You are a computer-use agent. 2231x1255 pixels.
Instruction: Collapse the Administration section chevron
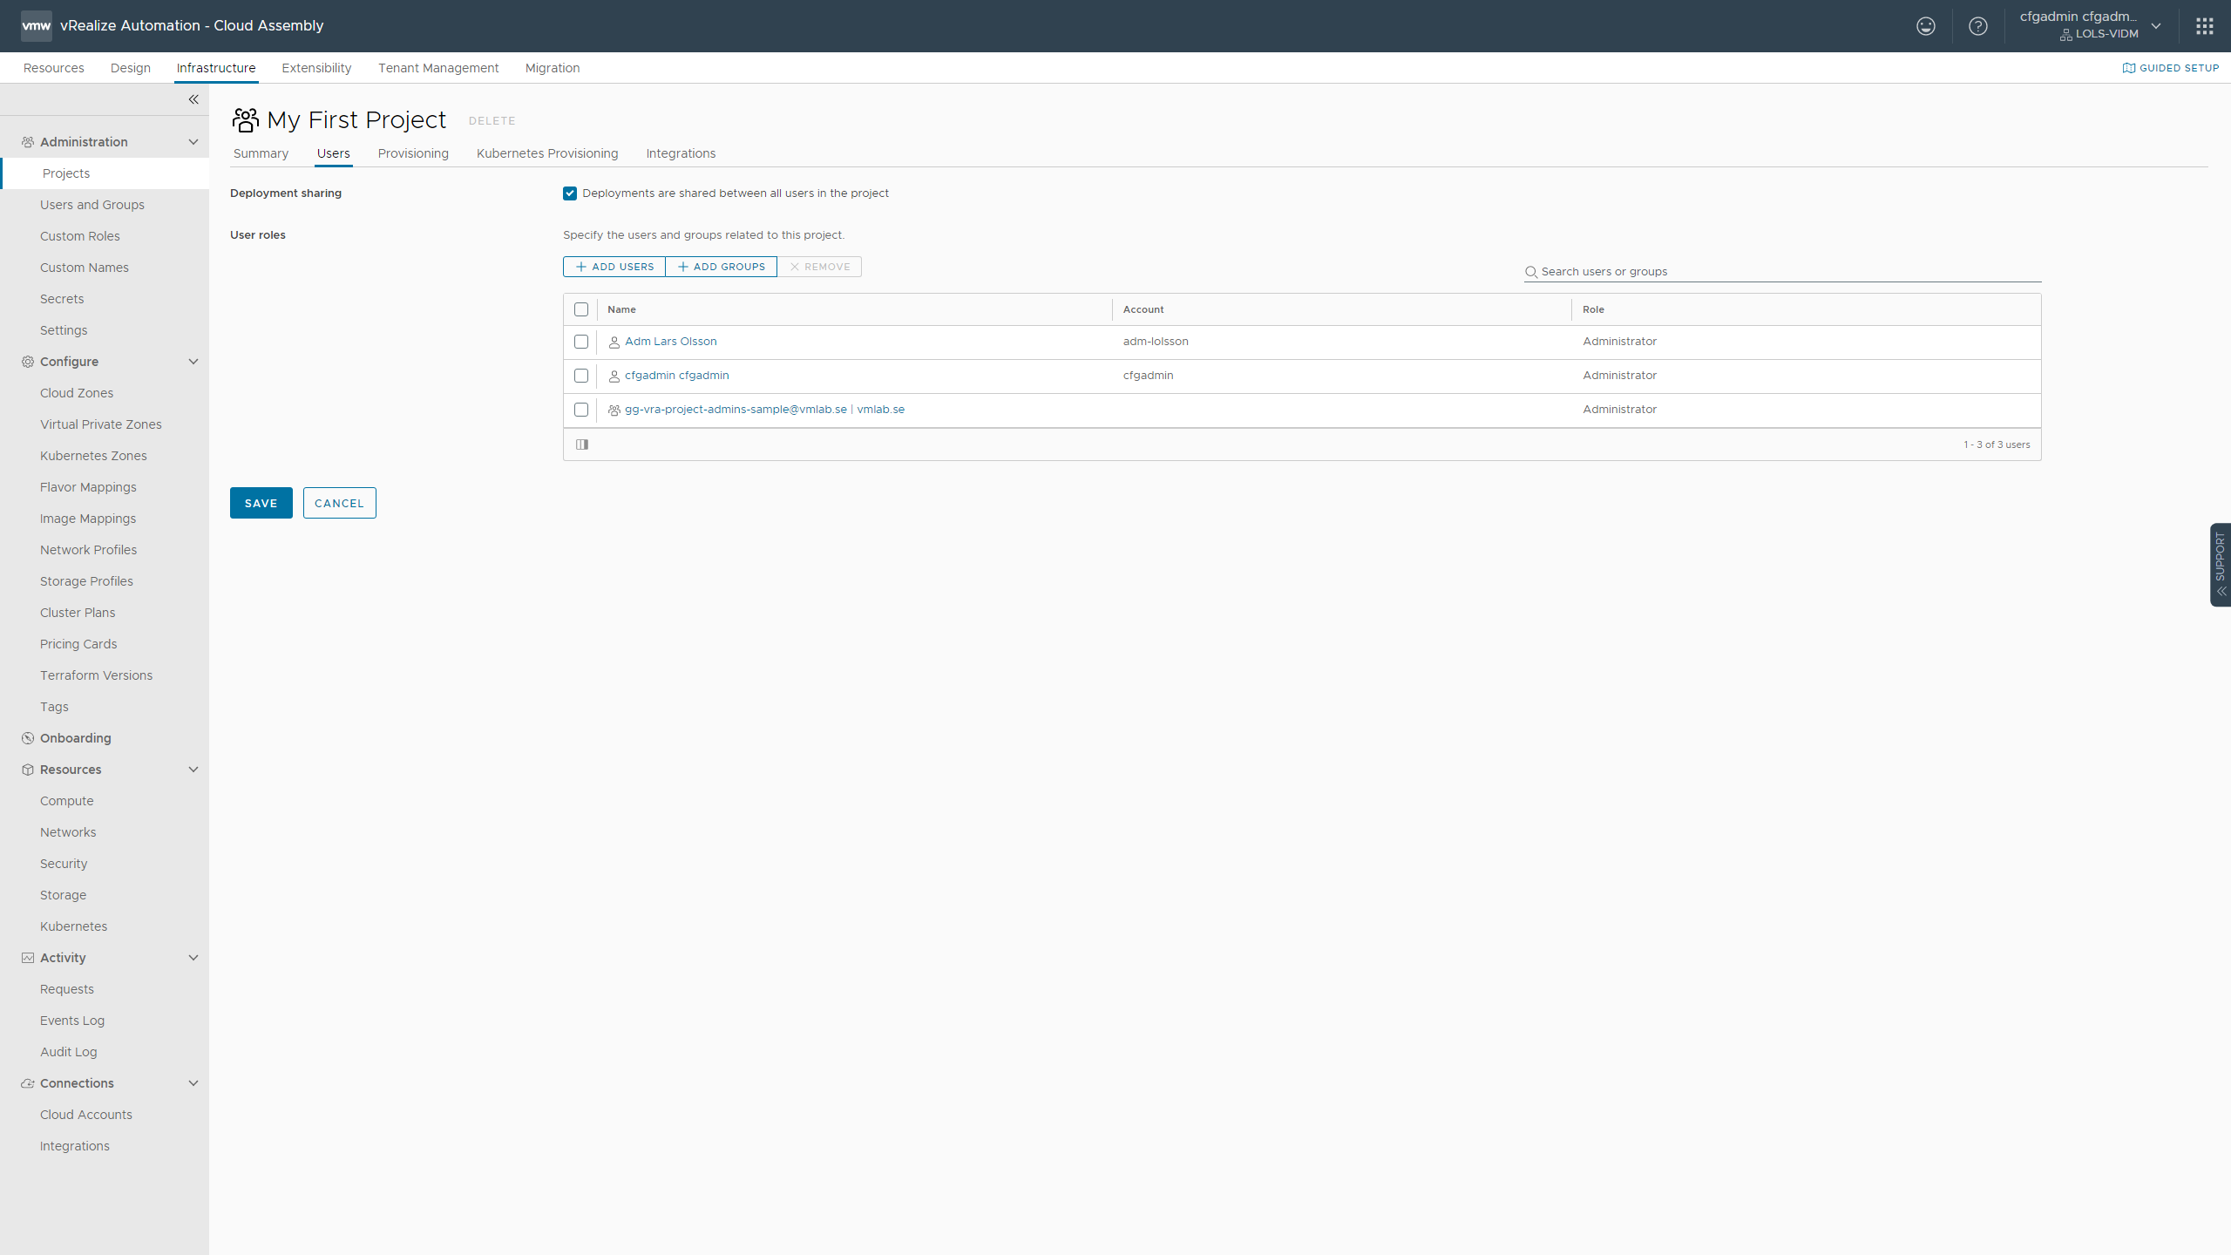193,142
